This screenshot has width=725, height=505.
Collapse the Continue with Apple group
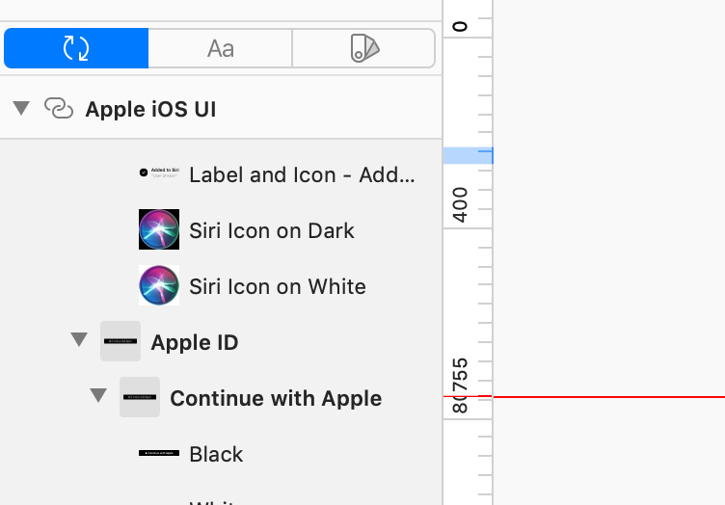click(98, 397)
